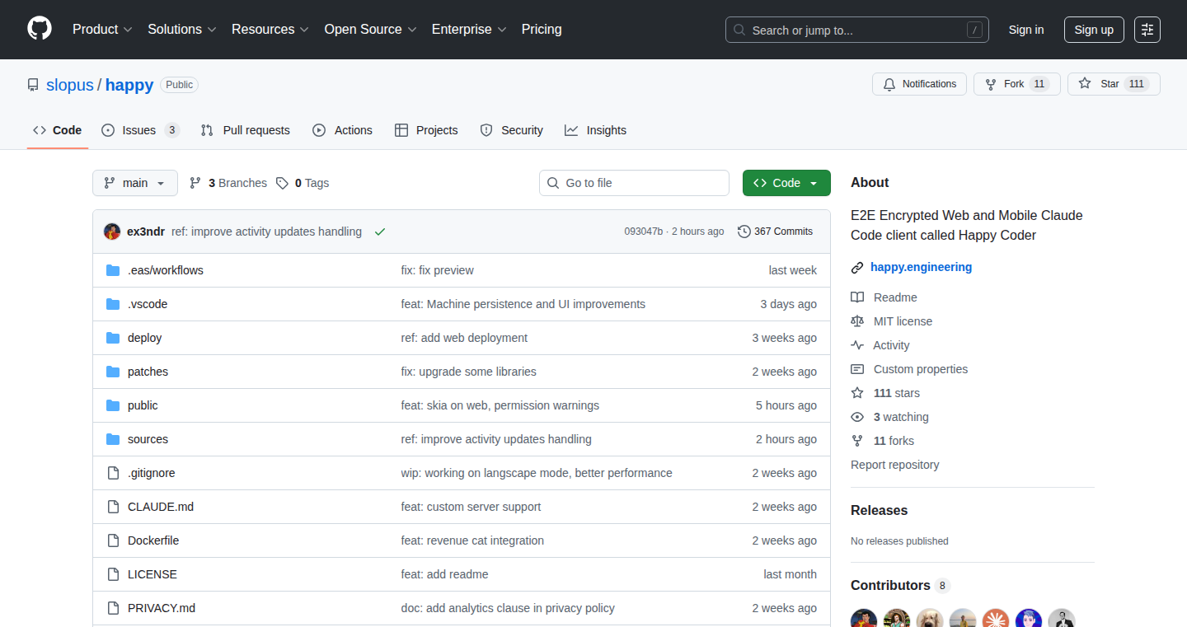The width and height of the screenshot is (1187, 627).
Task: Click the Sign up button
Action: (1094, 30)
